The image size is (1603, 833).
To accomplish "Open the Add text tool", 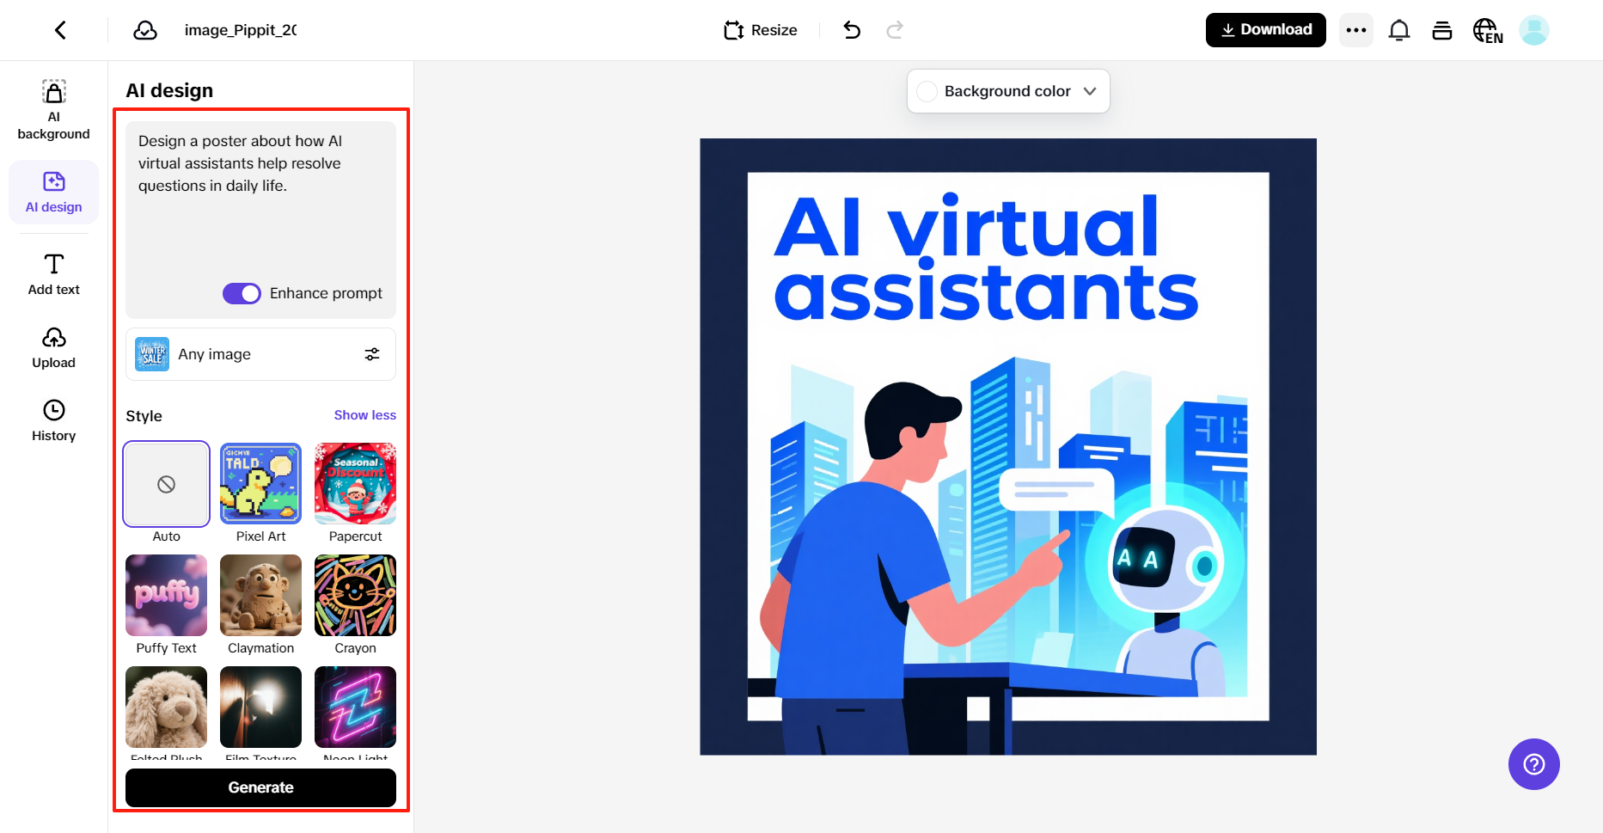I will pyautogui.click(x=54, y=275).
